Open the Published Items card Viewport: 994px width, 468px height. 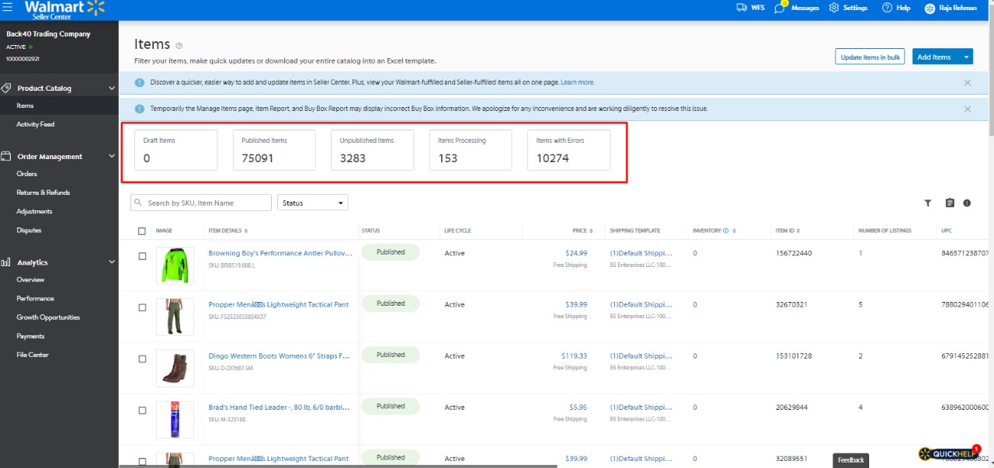(x=274, y=150)
